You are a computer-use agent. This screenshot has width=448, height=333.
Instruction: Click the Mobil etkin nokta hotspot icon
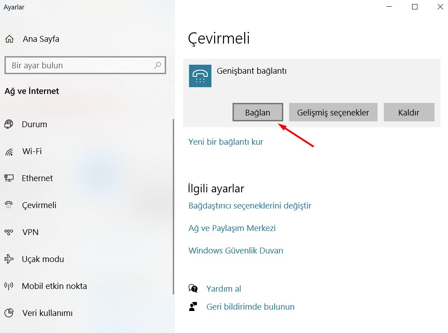[9, 286]
